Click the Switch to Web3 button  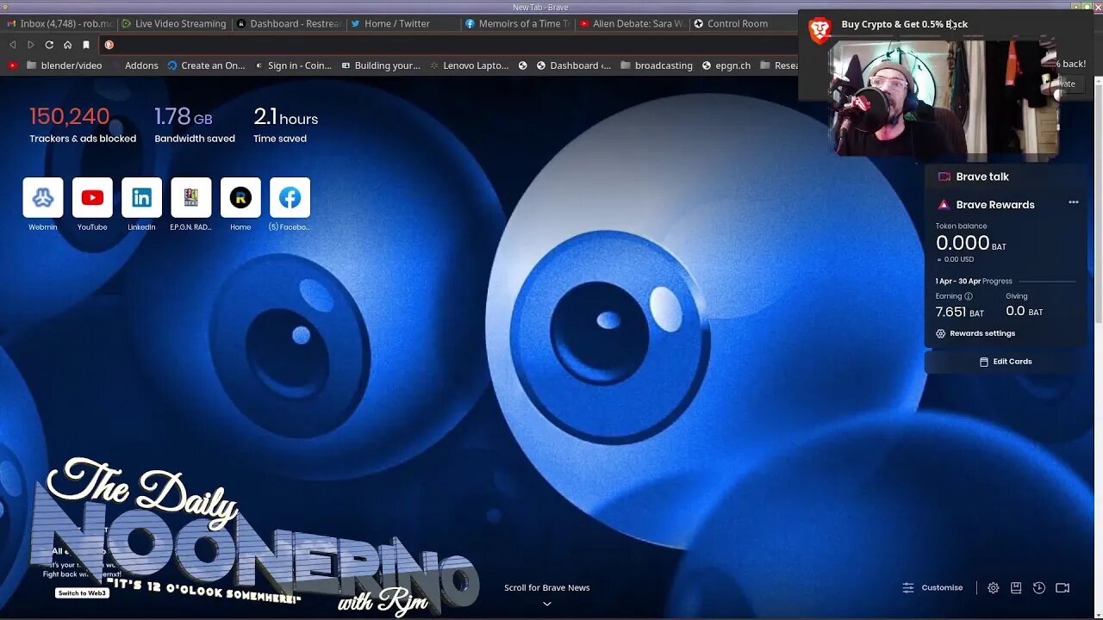82,593
